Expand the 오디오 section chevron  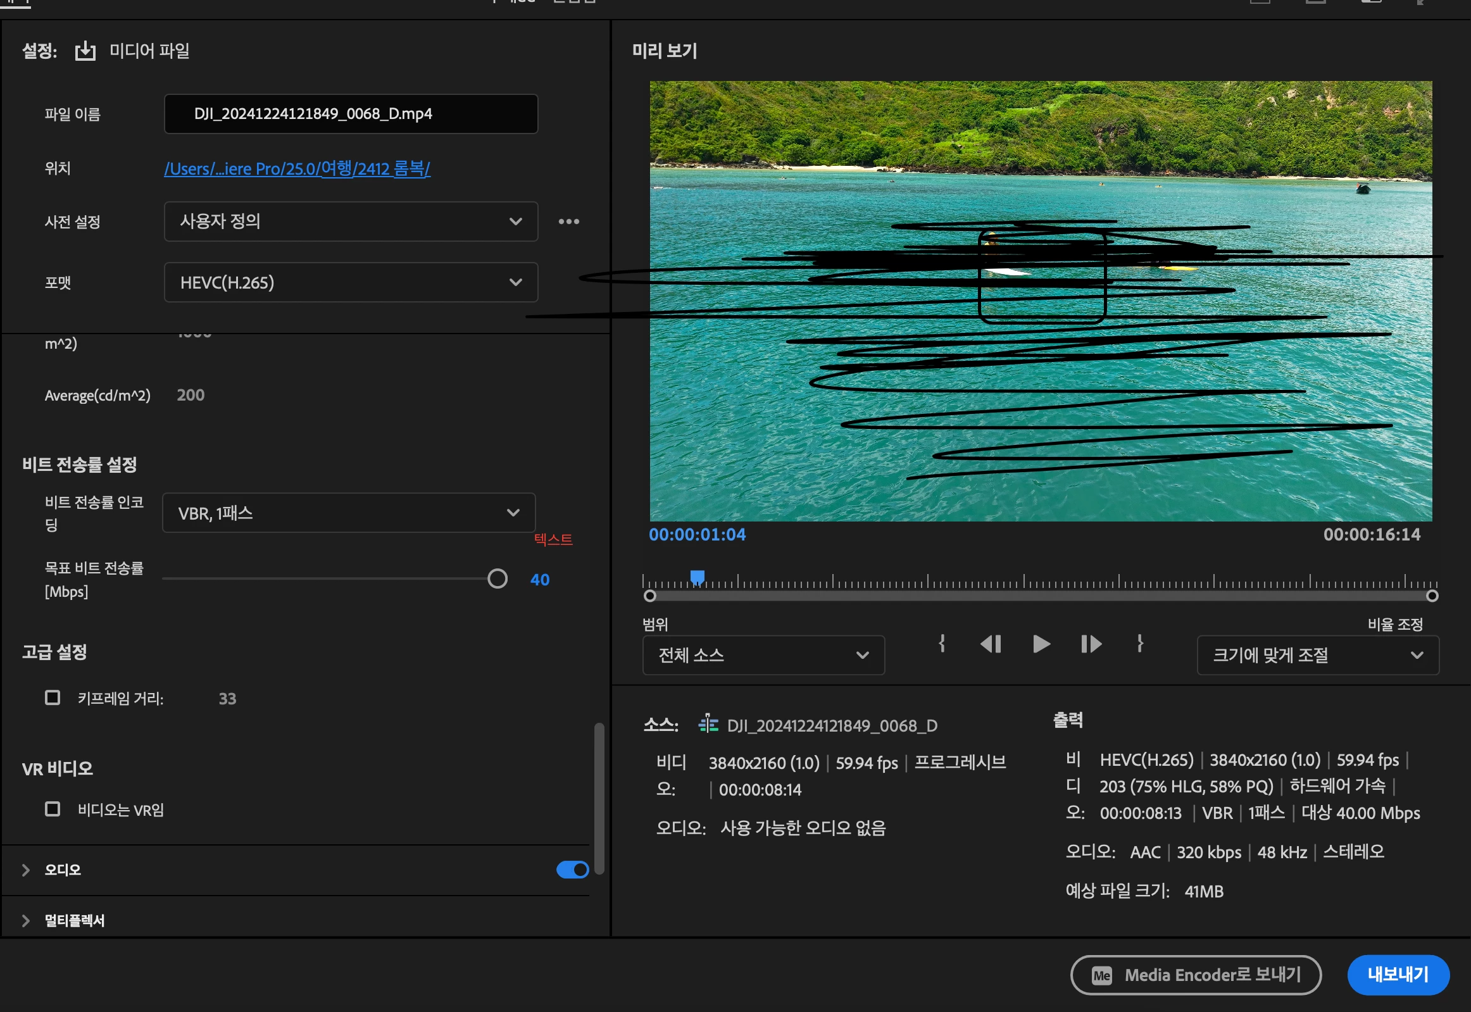tap(26, 870)
